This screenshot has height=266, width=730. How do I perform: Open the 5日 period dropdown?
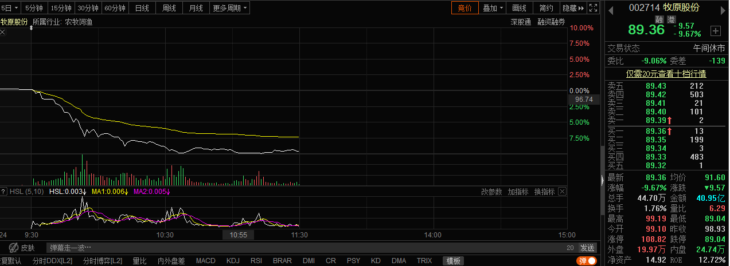click(11, 8)
